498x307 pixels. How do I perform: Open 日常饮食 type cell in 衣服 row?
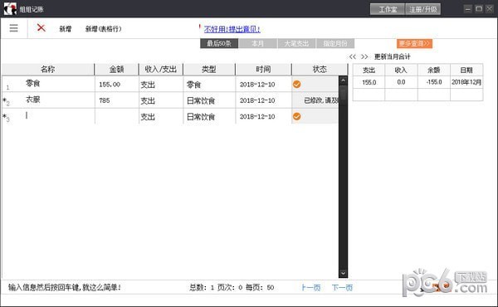(209, 100)
